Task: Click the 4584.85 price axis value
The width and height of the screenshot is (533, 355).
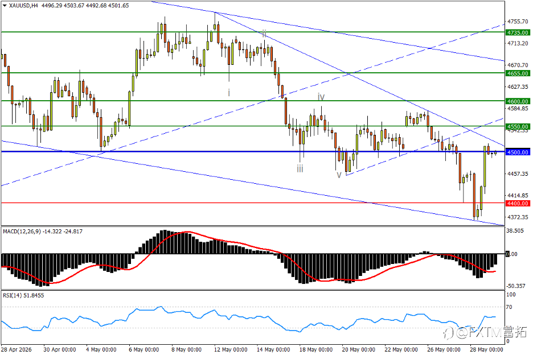Action: 518,108
